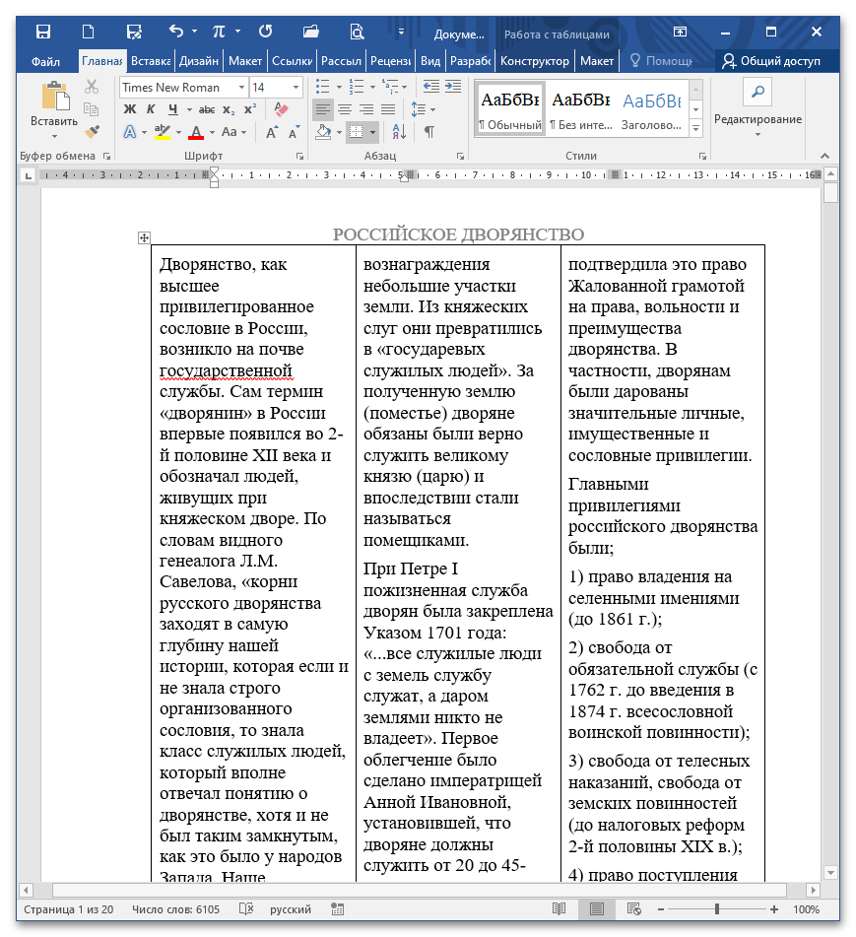856x937 pixels.
Task: Click the русский language indicator
Action: tap(291, 908)
